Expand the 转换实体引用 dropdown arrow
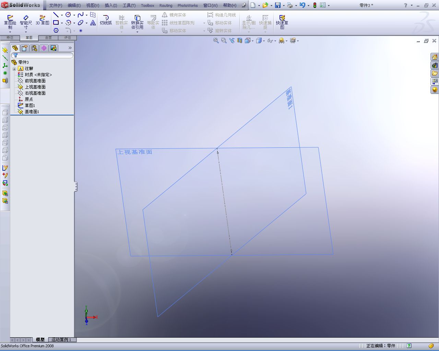The image size is (439, 351). tap(137, 32)
